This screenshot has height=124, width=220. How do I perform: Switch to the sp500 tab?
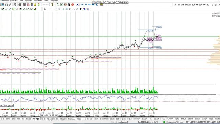click(x=124, y=119)
